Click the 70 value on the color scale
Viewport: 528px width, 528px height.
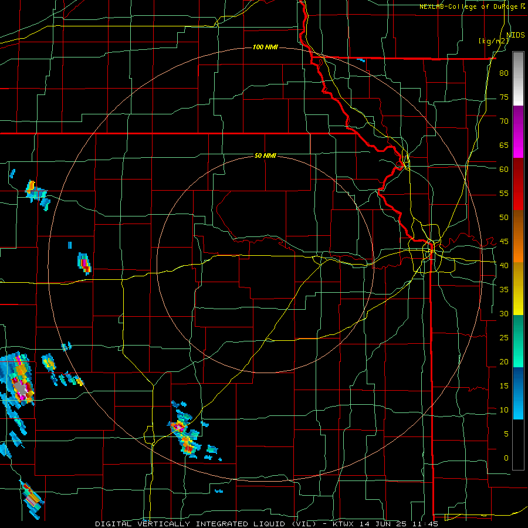click(504, 121)
